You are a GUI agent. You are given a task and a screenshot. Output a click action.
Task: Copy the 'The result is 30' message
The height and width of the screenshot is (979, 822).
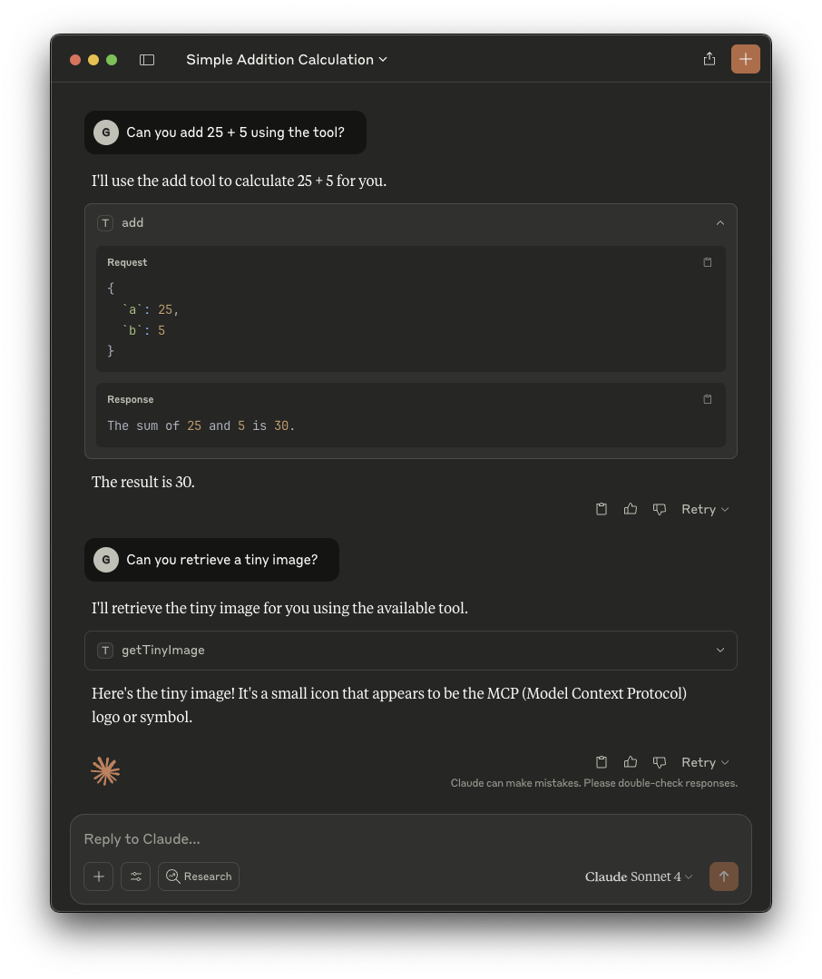point(601,509)
